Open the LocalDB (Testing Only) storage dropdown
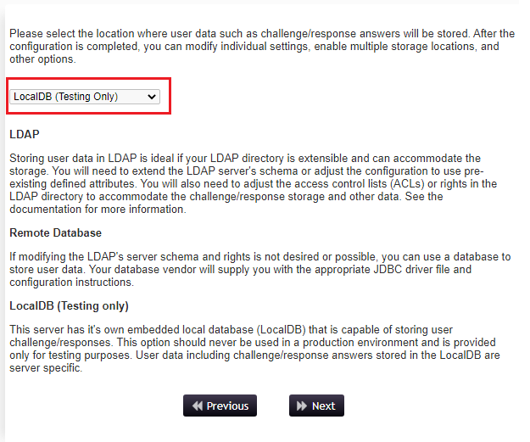The width and height of the screenshot is (530, 442). pyautogui.click(x=85, y=97)
